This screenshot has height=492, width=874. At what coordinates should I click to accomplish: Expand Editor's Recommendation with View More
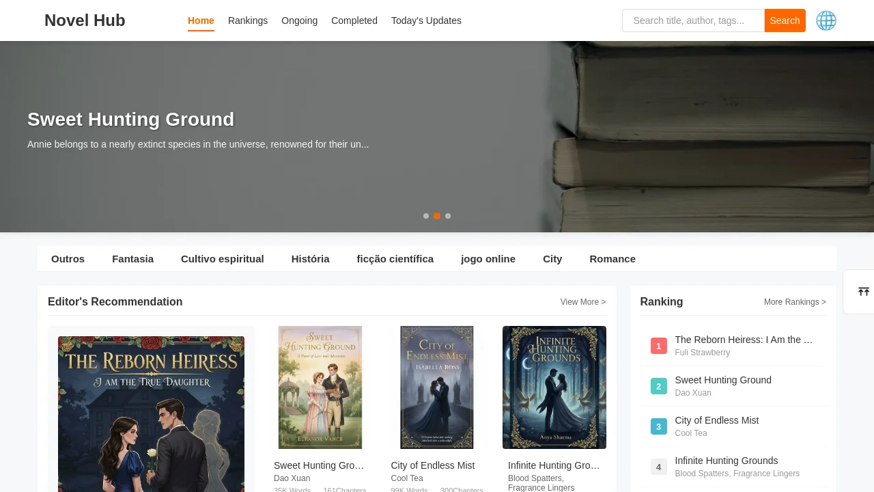coord(582,302)
